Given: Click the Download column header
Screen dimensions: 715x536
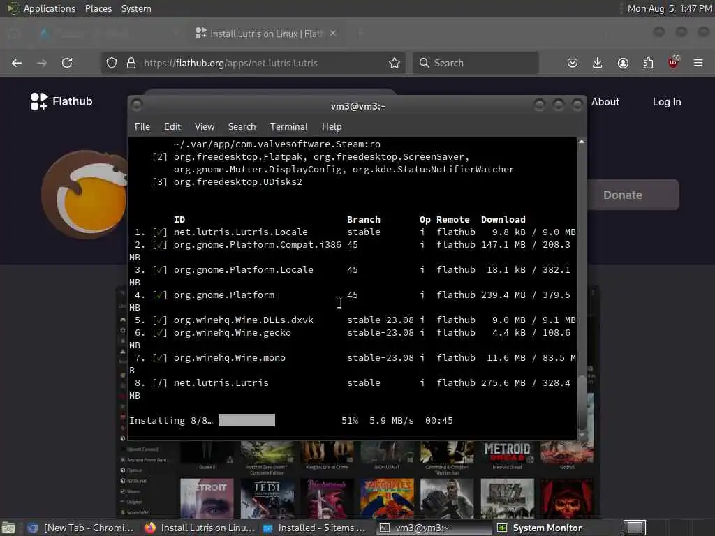Looking at the screenshot, I should pyautogui.click(x=503, y=220).
